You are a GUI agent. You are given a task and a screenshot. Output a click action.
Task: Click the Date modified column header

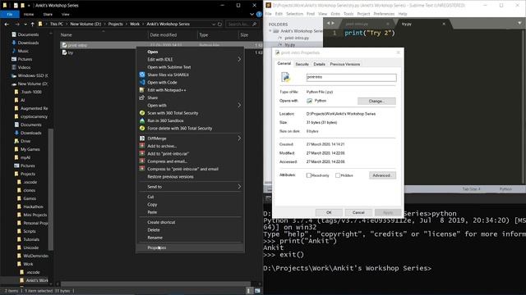(x=173, y=34)
